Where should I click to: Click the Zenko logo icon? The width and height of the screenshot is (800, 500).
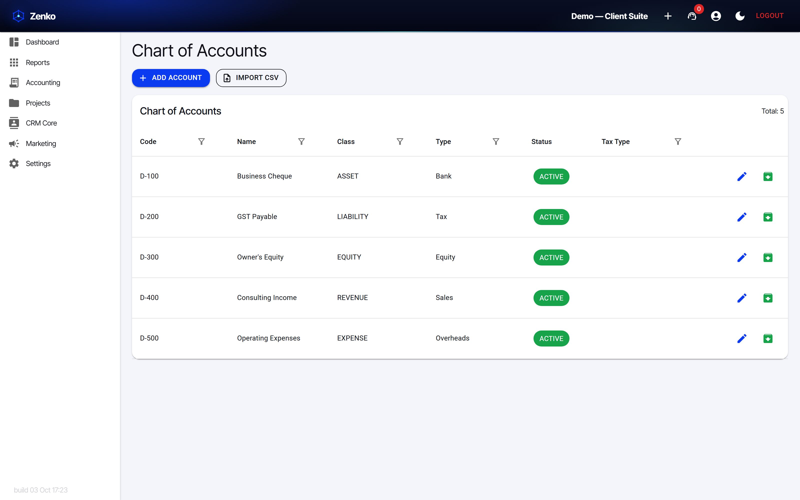pyautogui.click(x=18, y=16)
